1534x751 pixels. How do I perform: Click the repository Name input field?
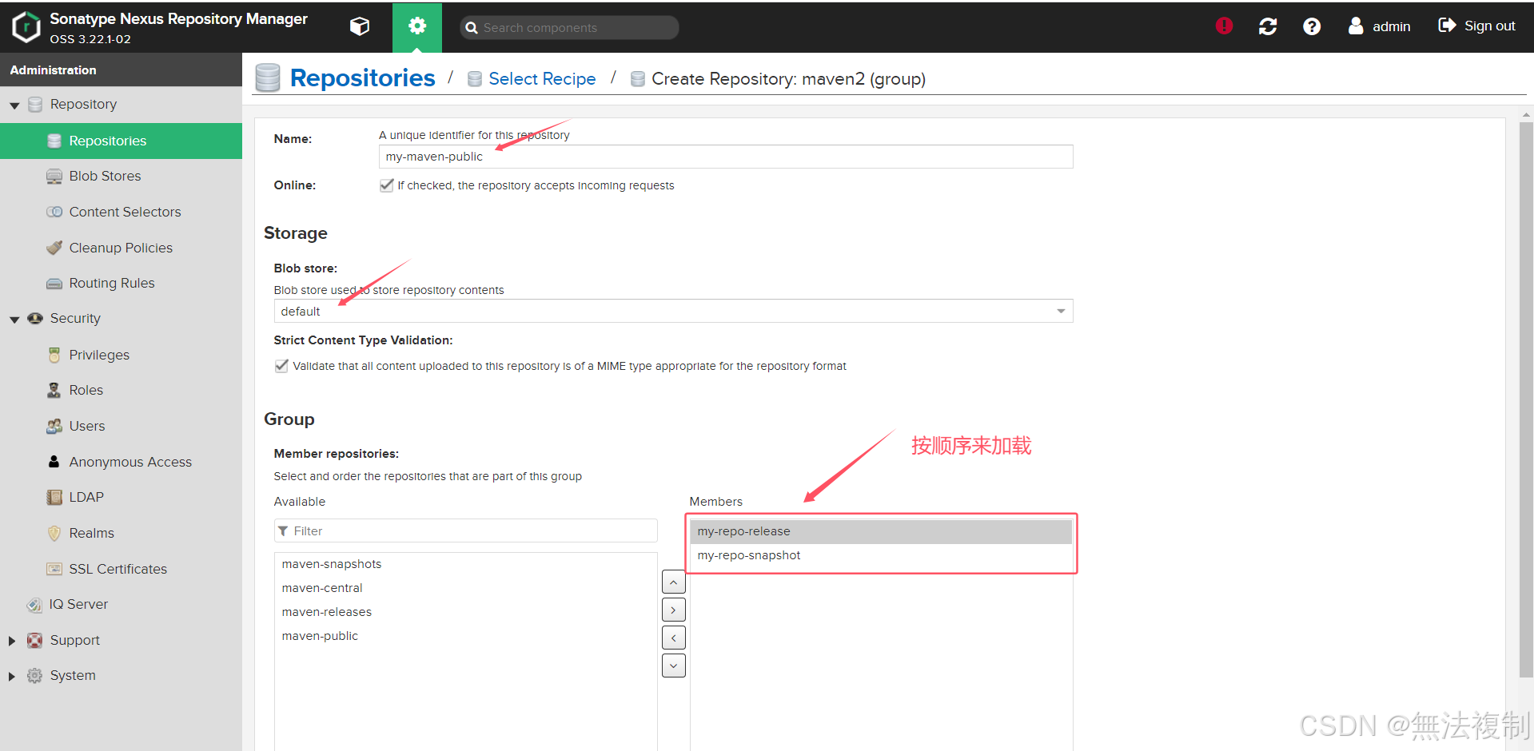point(726,157)
